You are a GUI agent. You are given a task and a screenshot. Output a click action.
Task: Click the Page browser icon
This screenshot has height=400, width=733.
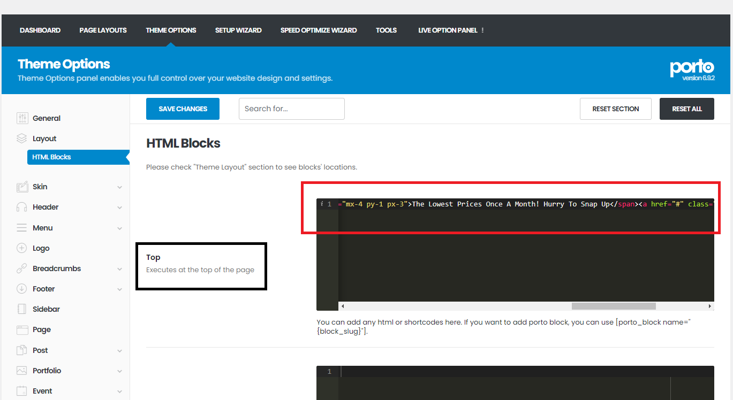point(22,330)
